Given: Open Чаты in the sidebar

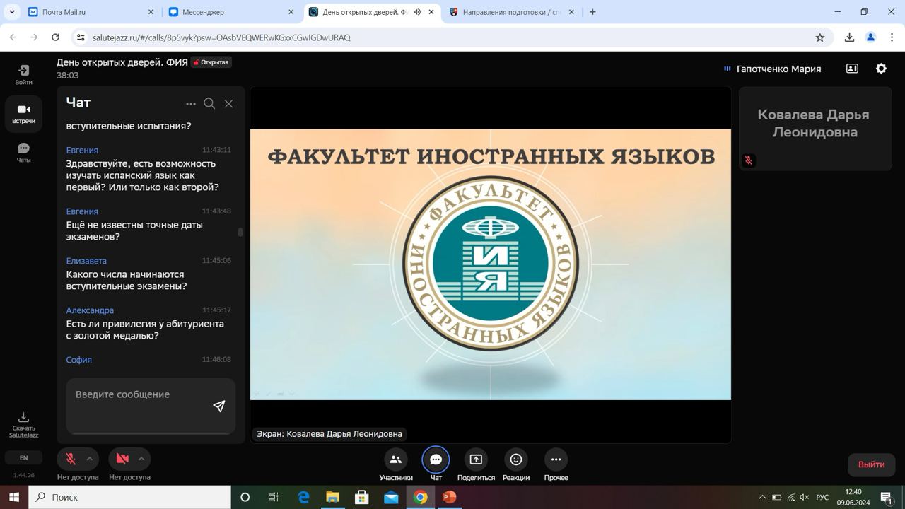Looking at the screenshot, I should [23, 152].
